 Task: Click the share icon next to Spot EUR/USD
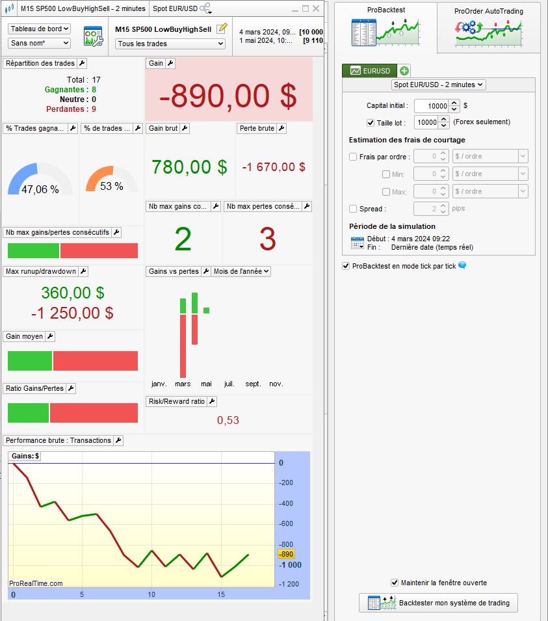coord(206,8)
